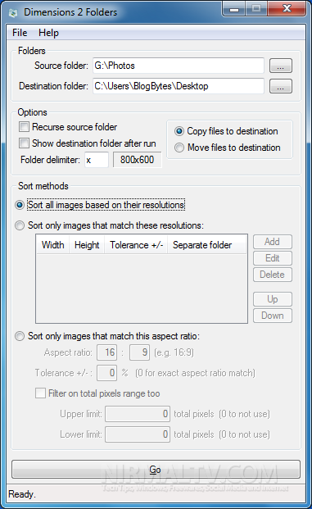Image resolution: width=312 pixels, height=509 pixels.
Task: Click the Go button
Action: tap(156, 470)
